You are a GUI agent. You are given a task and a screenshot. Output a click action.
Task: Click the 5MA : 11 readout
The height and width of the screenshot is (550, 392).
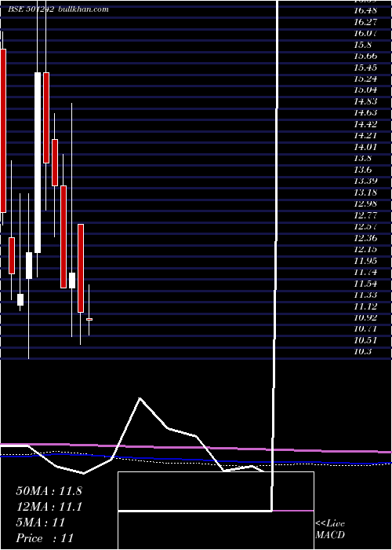pyautogui.click(x=41, y=522)
